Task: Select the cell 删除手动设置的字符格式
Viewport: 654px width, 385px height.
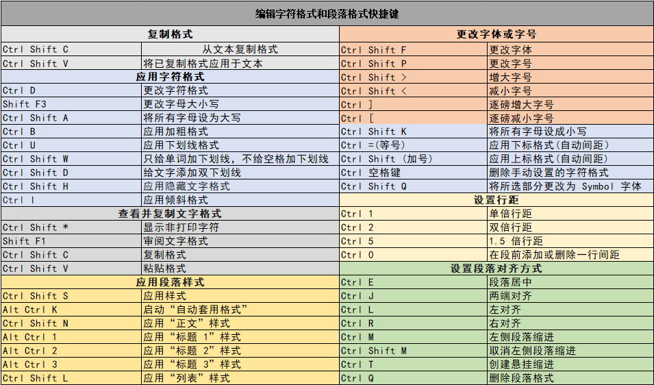Action: click(570, 173)
